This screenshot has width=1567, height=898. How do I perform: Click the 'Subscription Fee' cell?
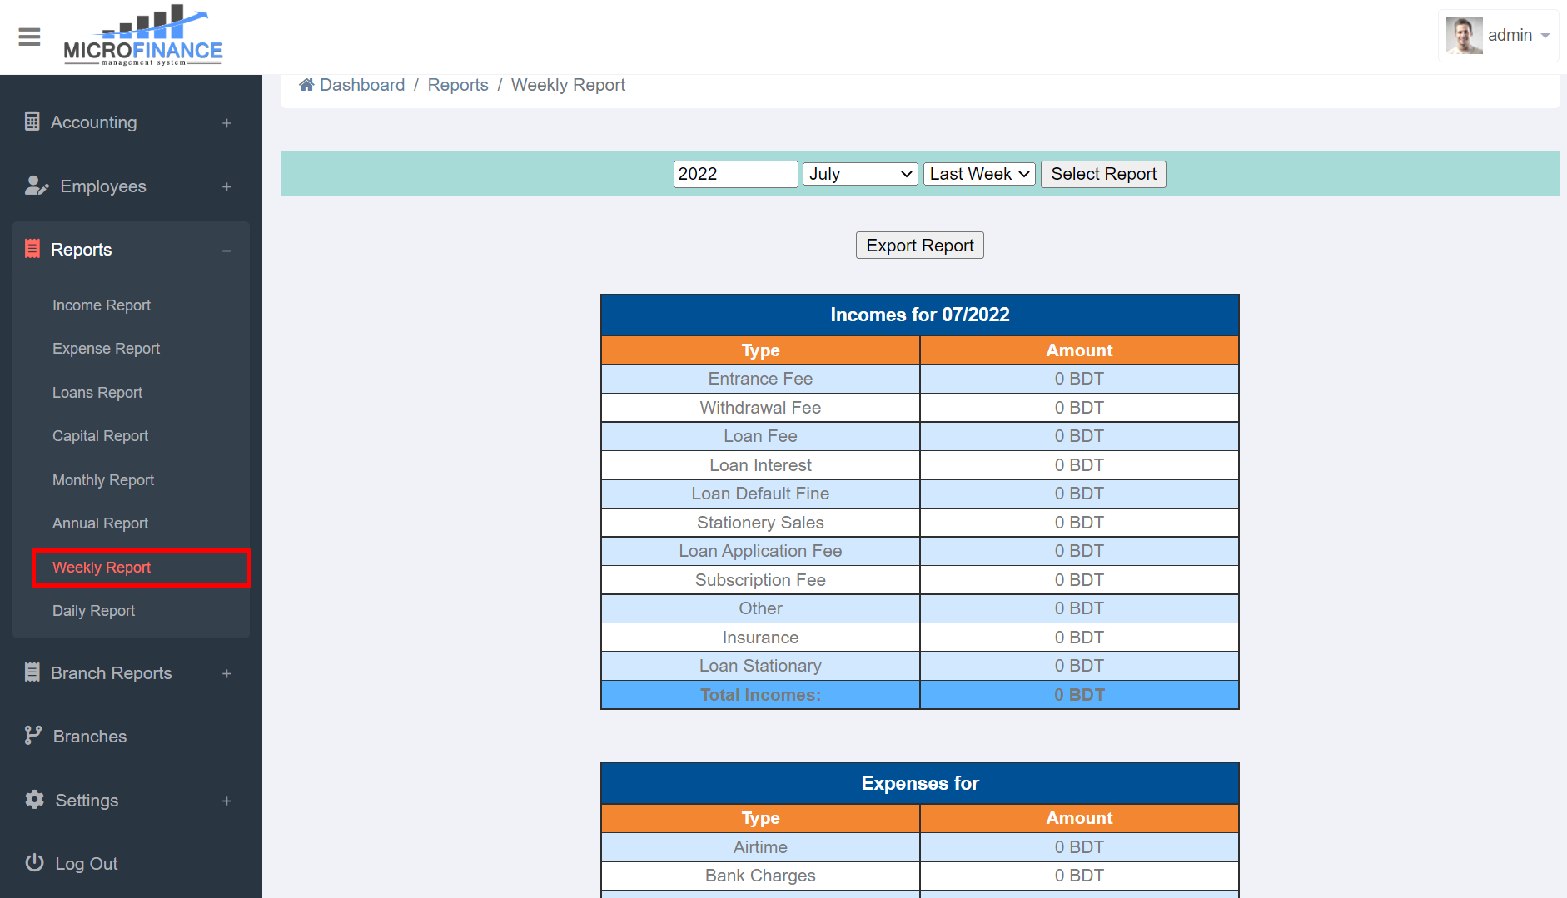tap(760, 580)
